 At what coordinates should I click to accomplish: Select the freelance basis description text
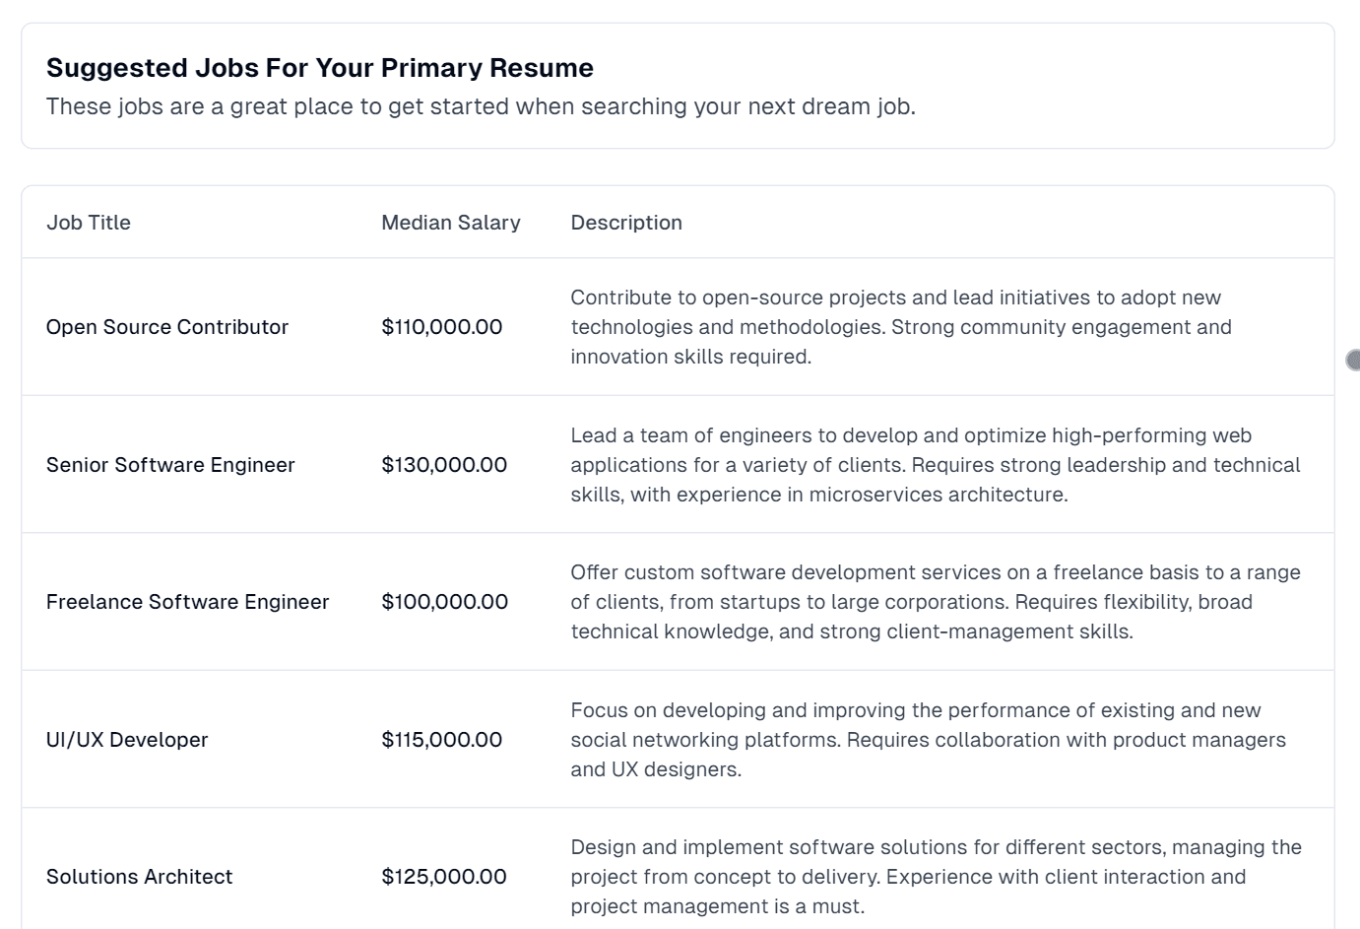point(935,602)
